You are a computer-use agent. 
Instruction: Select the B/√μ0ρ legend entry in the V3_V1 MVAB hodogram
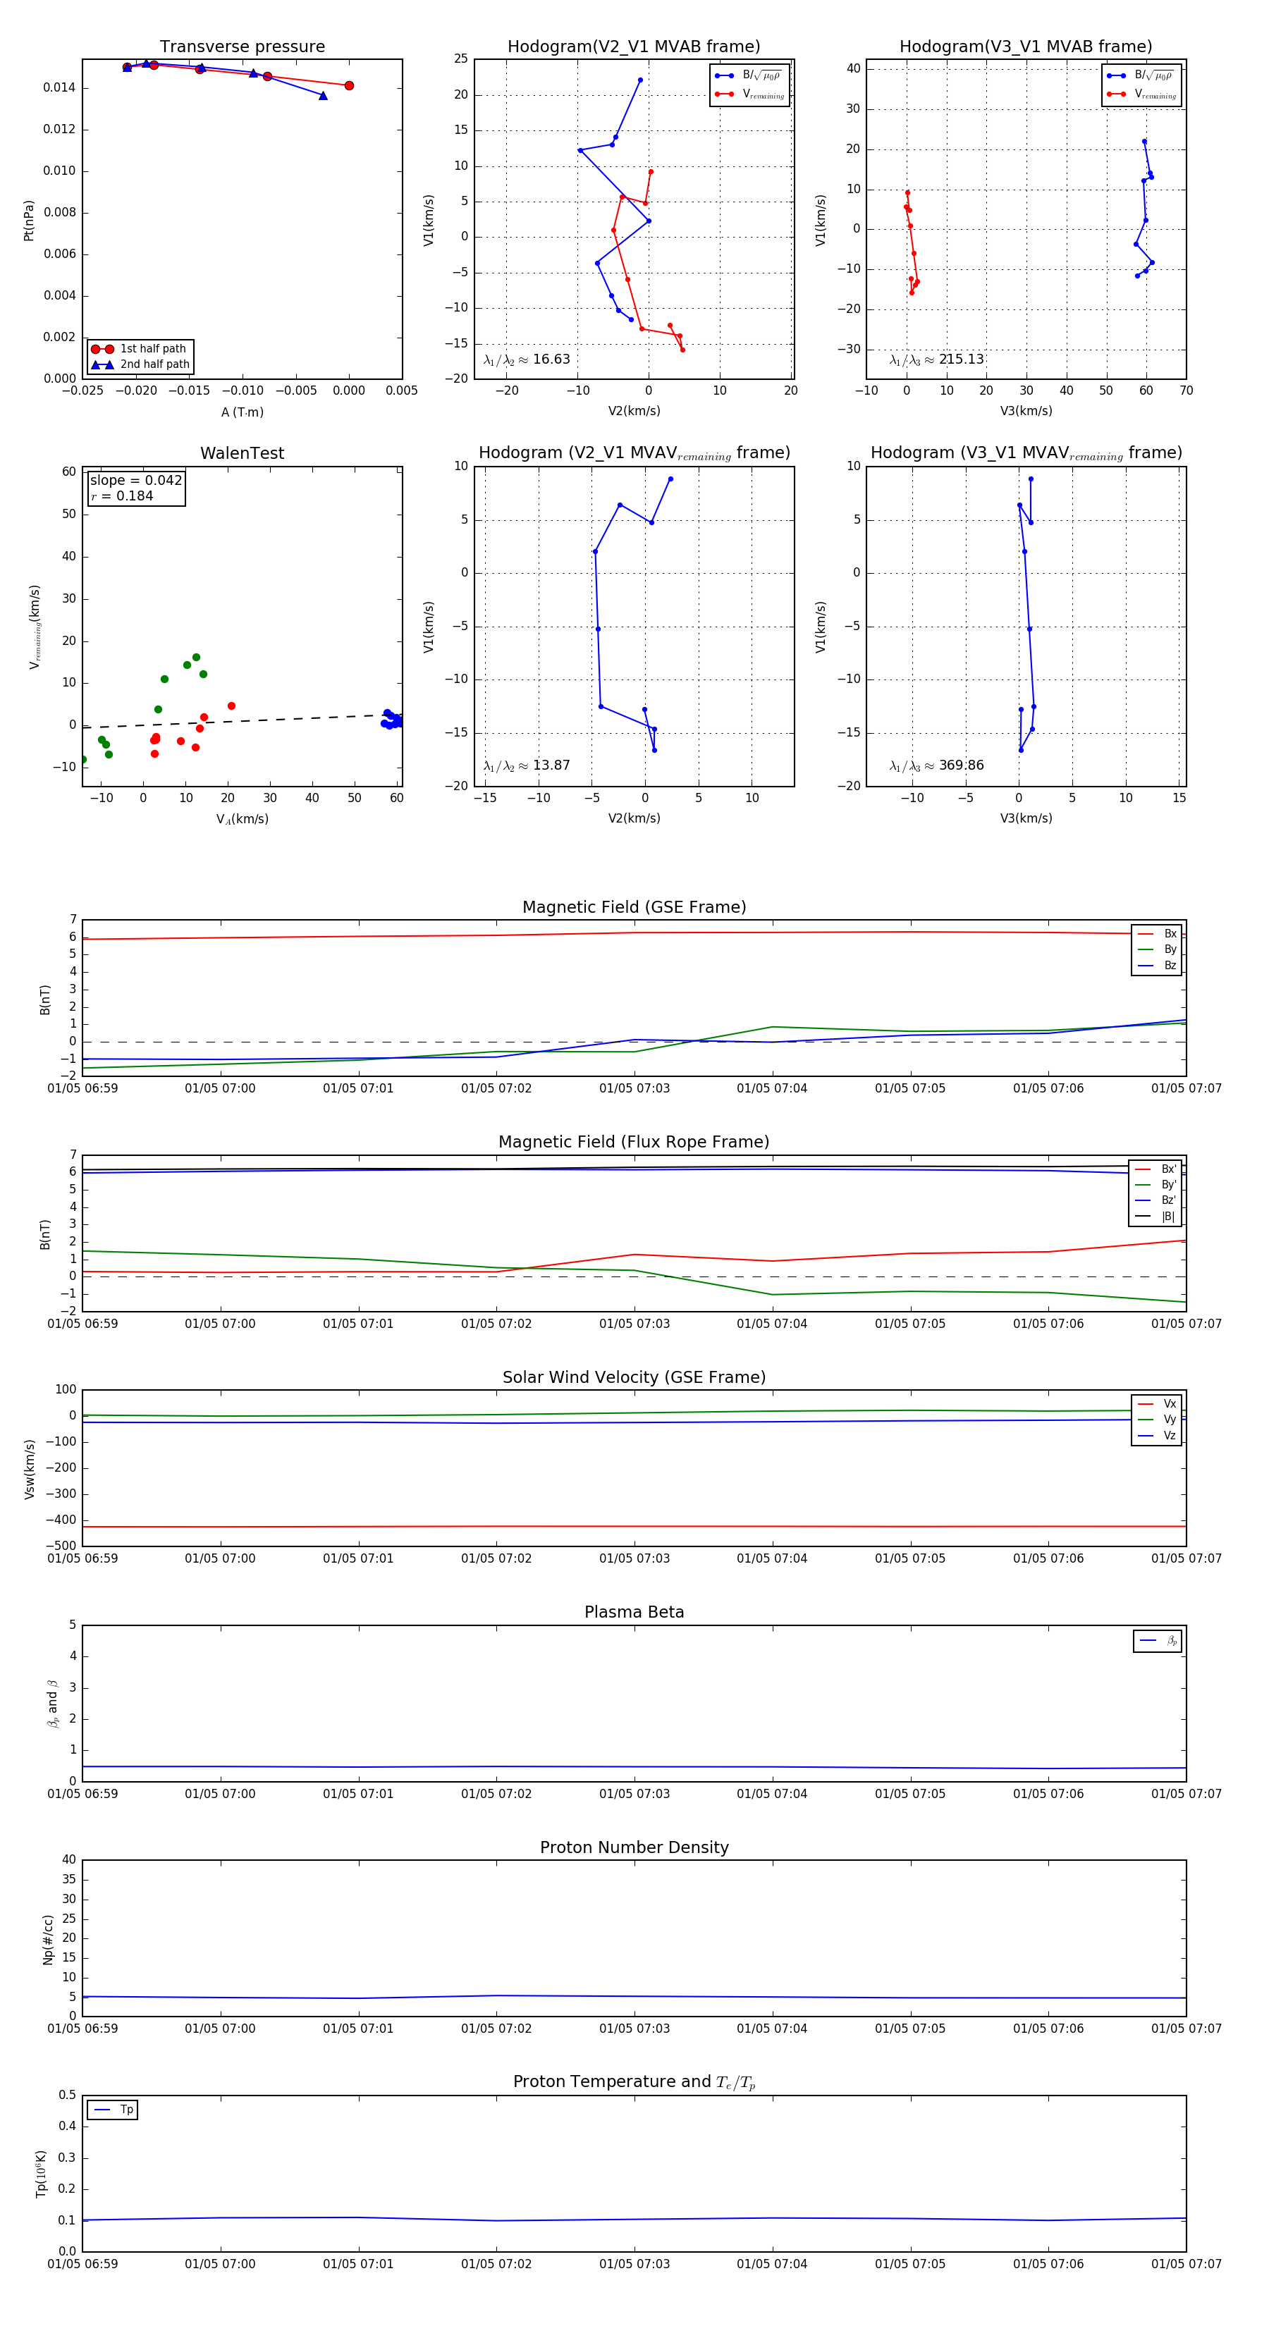tap(1141, 75)
